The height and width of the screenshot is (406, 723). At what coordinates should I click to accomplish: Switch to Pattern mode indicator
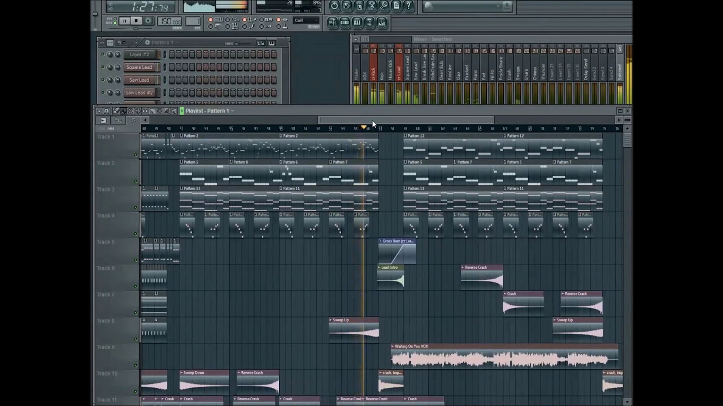(x=115, y=19)
